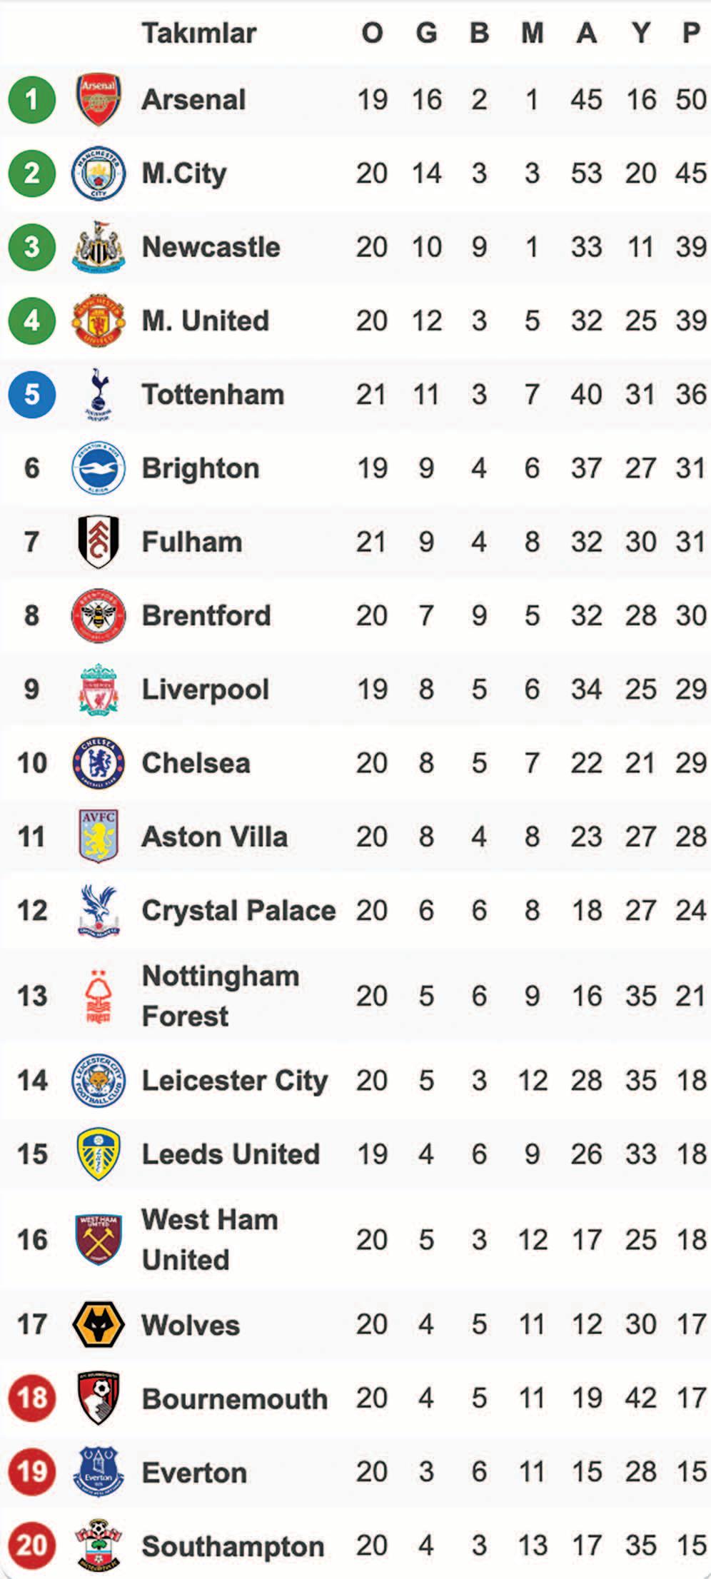
Task: Click the green position 1 badge
Action: (32, 99)
